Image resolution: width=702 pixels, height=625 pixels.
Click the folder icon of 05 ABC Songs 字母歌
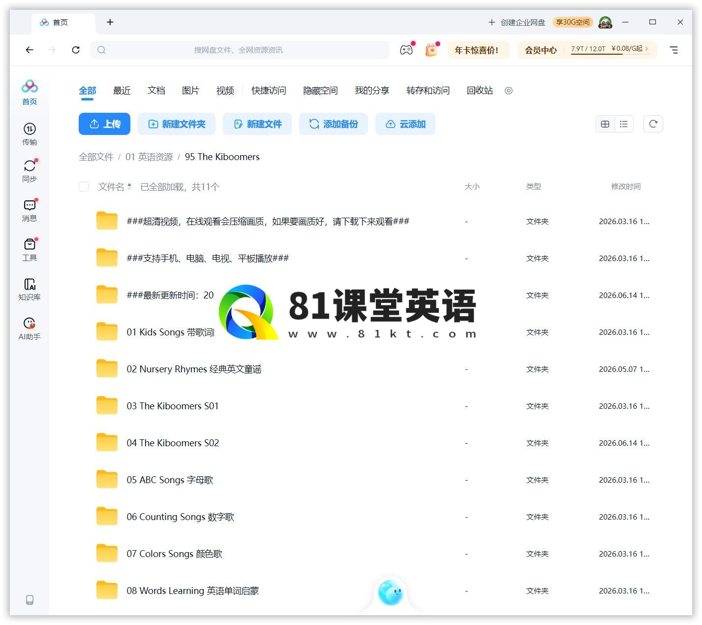107,480
